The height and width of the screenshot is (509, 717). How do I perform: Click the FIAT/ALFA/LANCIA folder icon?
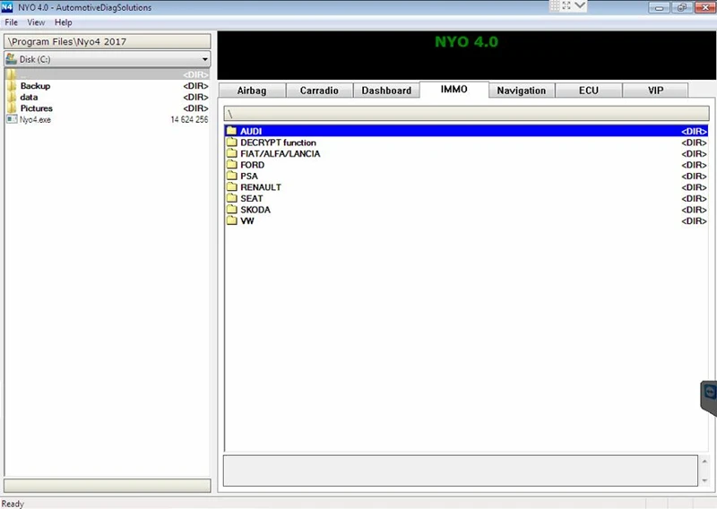232,153
